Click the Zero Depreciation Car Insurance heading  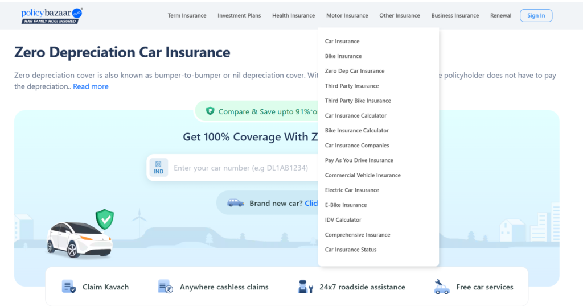coord(122,52)
